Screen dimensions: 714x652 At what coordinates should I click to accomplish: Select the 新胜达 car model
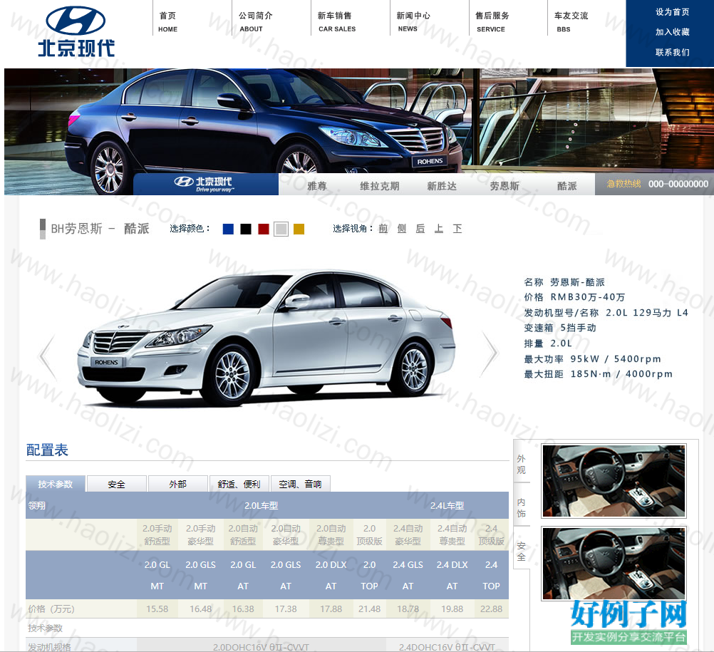(442, 186)
